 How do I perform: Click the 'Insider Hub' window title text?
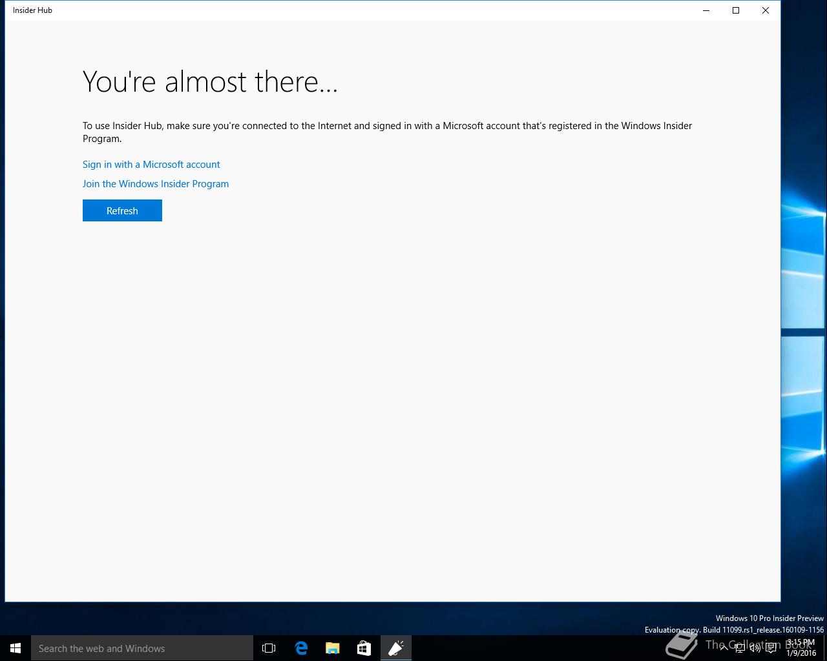click(x=32, y=10)
